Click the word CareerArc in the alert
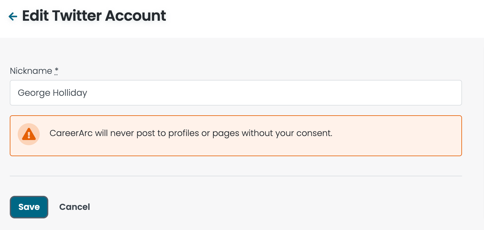The height and width of the screenshot is (230, 484). tap(71, 133)
